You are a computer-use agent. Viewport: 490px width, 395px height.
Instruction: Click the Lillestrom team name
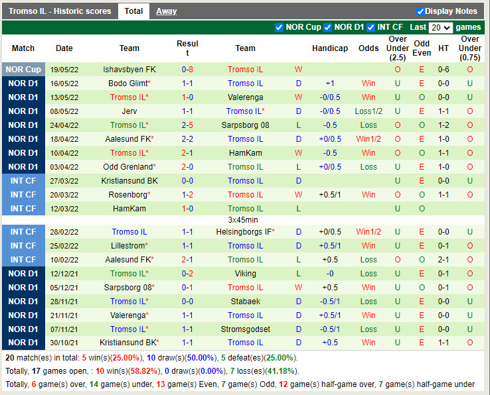[x=127, y=246]
